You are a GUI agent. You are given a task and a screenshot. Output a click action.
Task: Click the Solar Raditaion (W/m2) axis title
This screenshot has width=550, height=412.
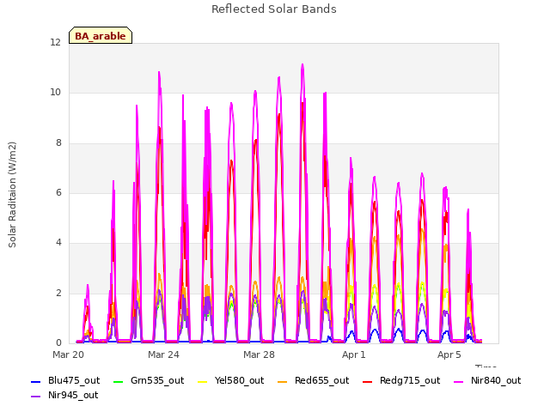(12, 195)
